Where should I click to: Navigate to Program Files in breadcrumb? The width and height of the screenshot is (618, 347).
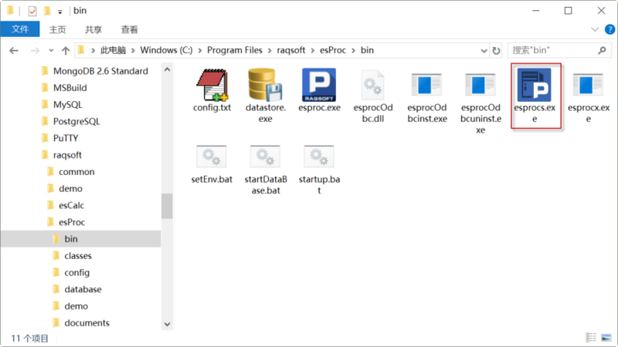pyautogui.click(x=235, y=50)
